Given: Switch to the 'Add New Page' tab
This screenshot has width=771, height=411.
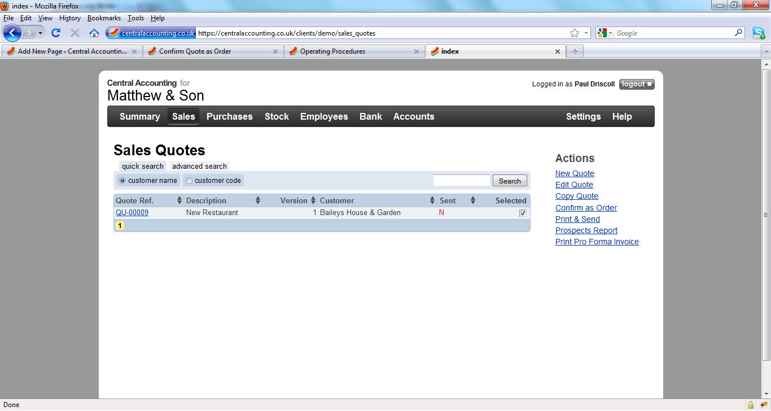Looking at the screenshot, I should 72,51.
